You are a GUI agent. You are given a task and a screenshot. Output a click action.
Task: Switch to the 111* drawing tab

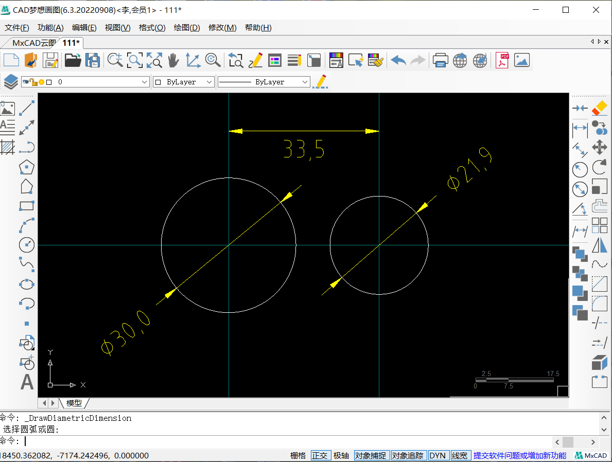(x=71, y=43)
